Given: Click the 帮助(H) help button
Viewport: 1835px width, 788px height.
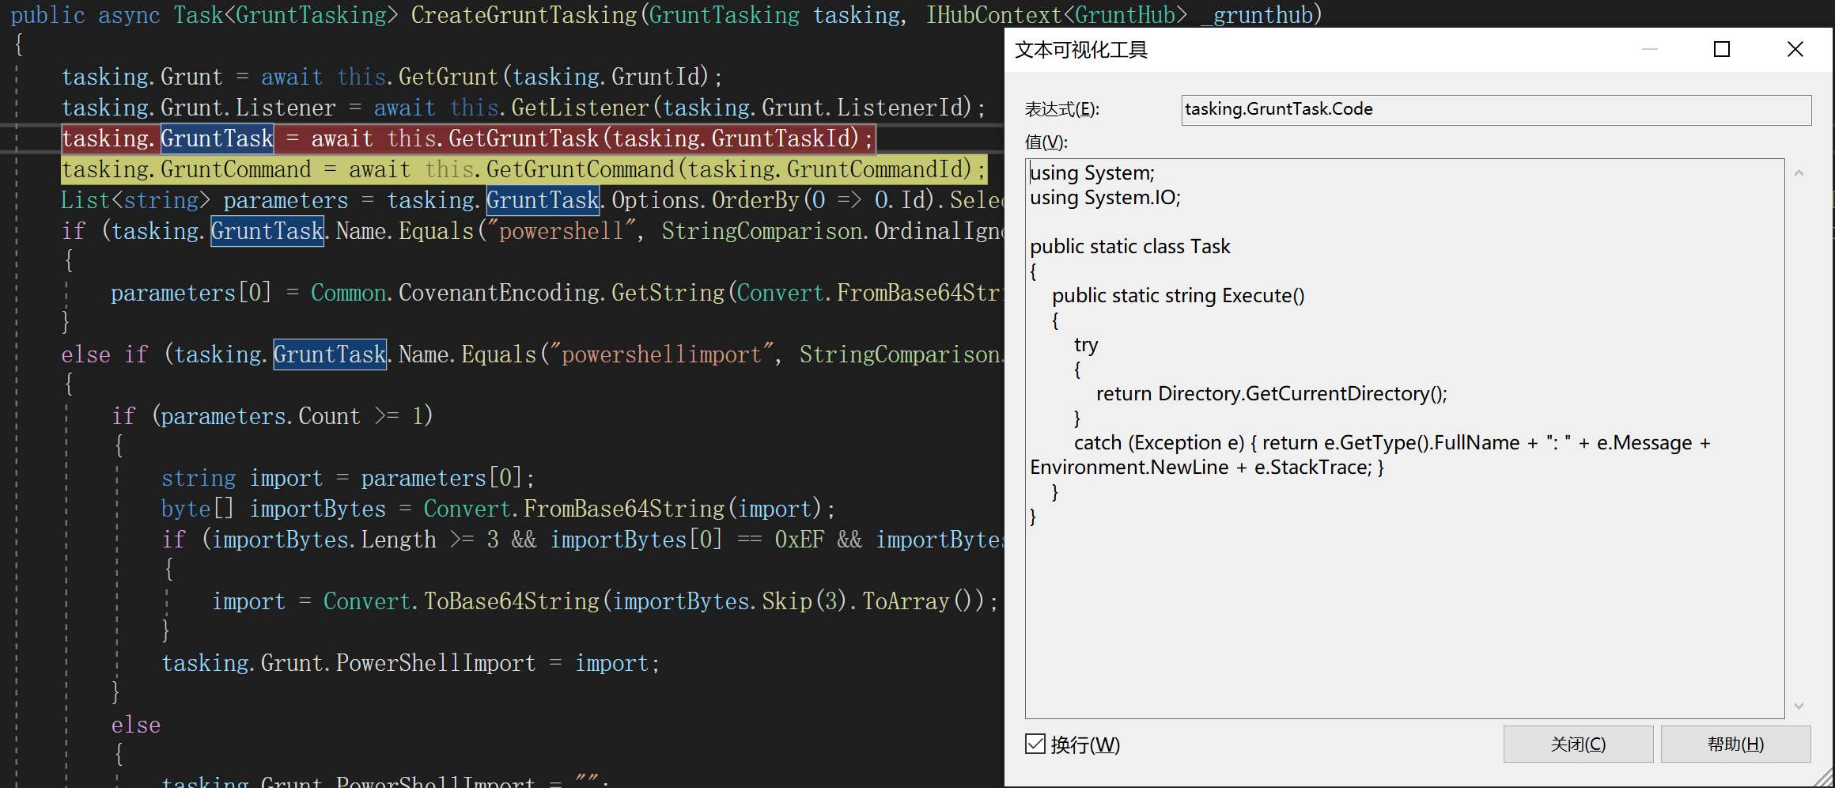Looking at the screenshot, I should (x=1735, y=744).
